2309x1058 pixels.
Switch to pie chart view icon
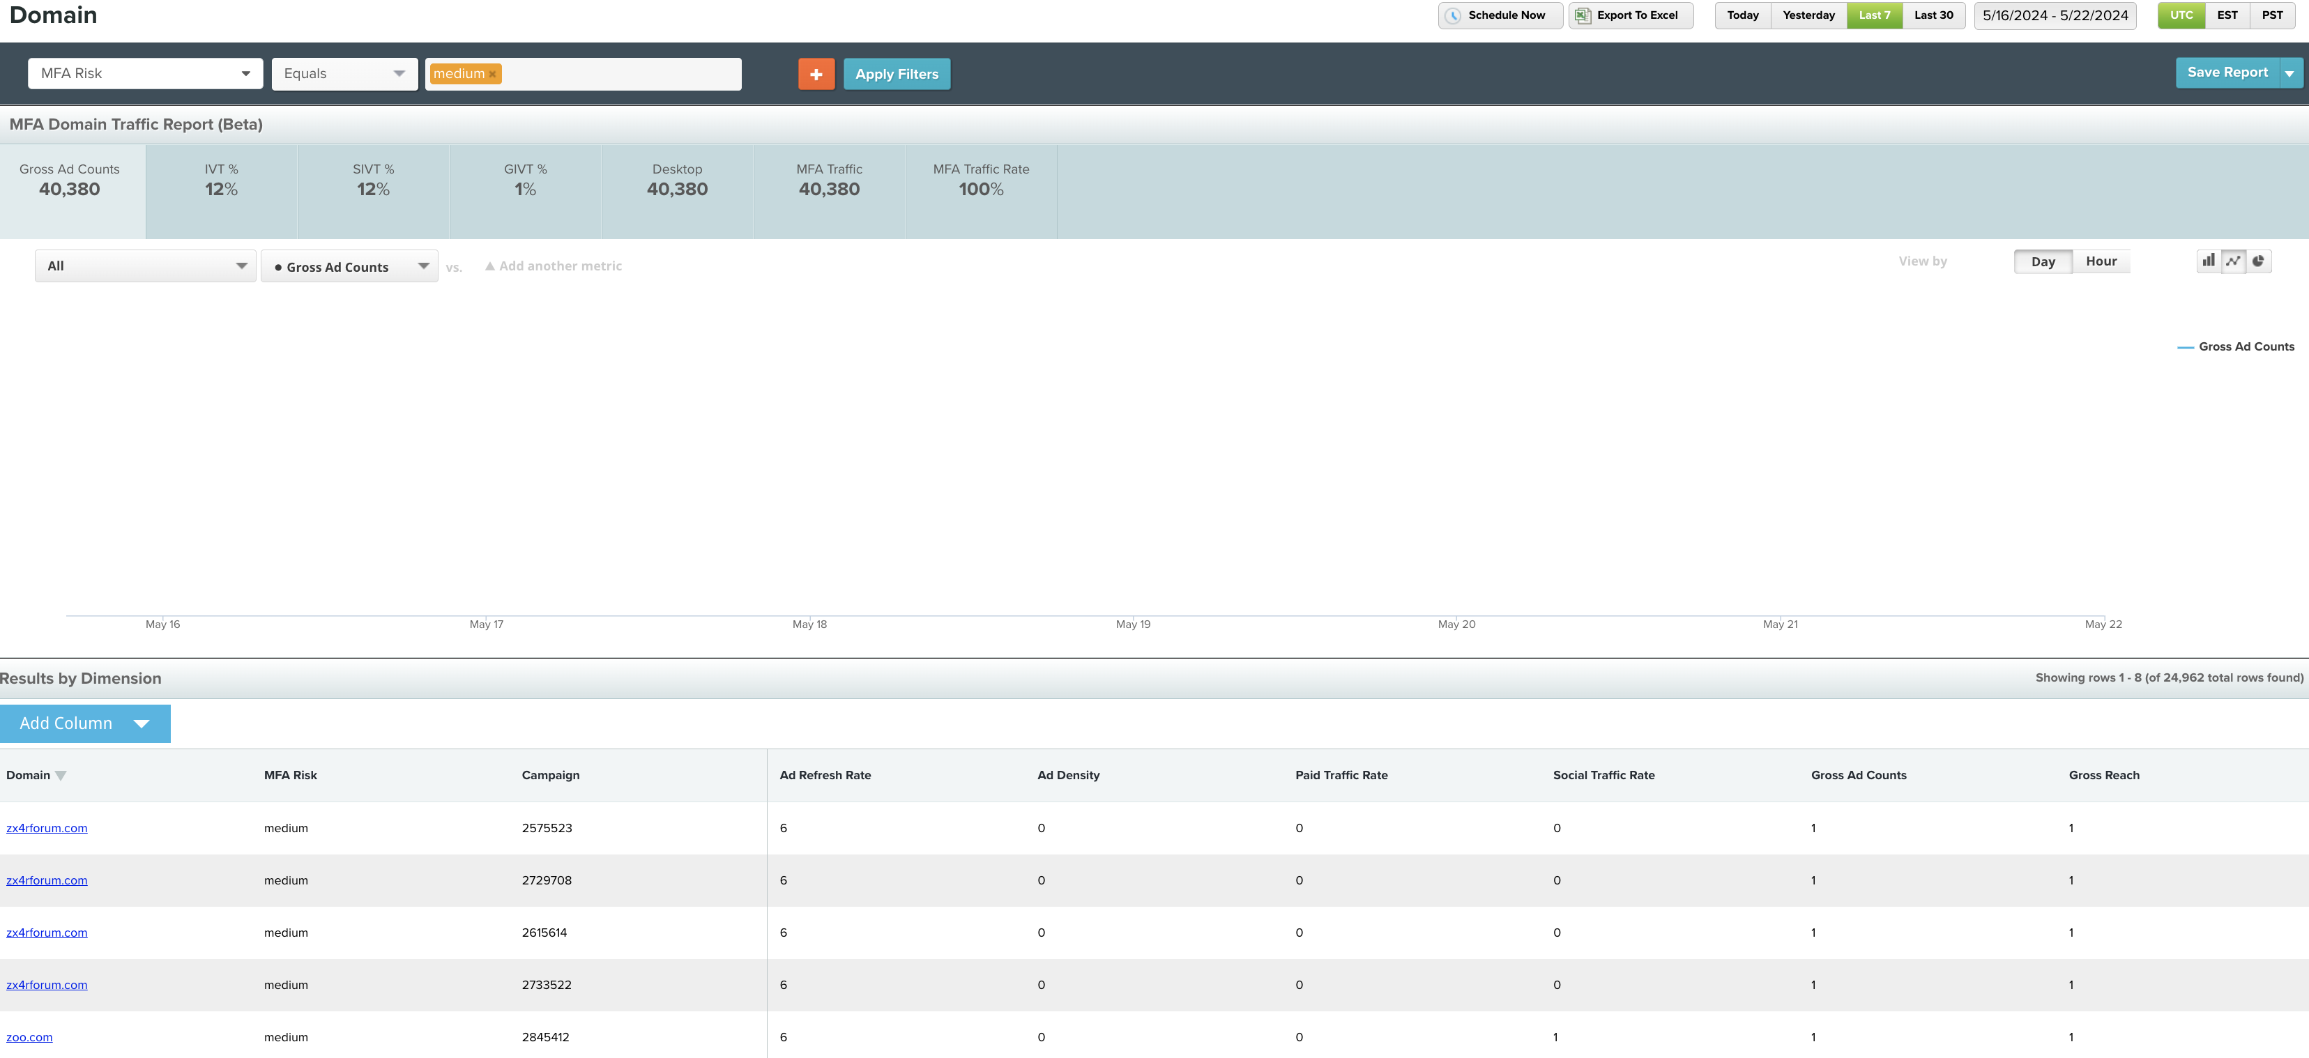tap(2258, 261)
